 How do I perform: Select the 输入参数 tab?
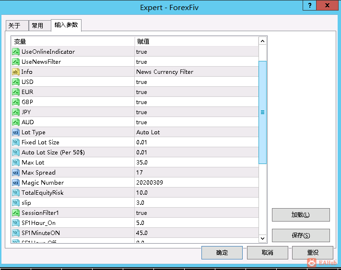[x=66, y=25]
